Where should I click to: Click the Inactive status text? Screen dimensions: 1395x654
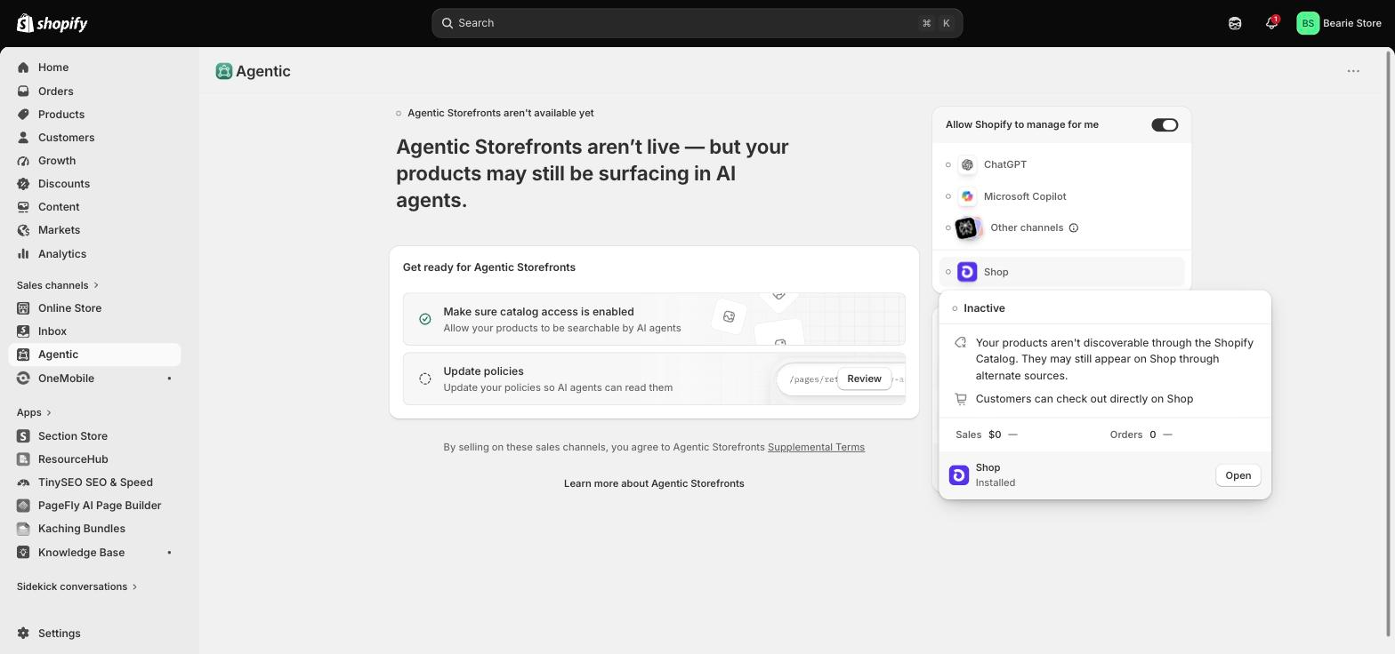click(x=984, y=308)
